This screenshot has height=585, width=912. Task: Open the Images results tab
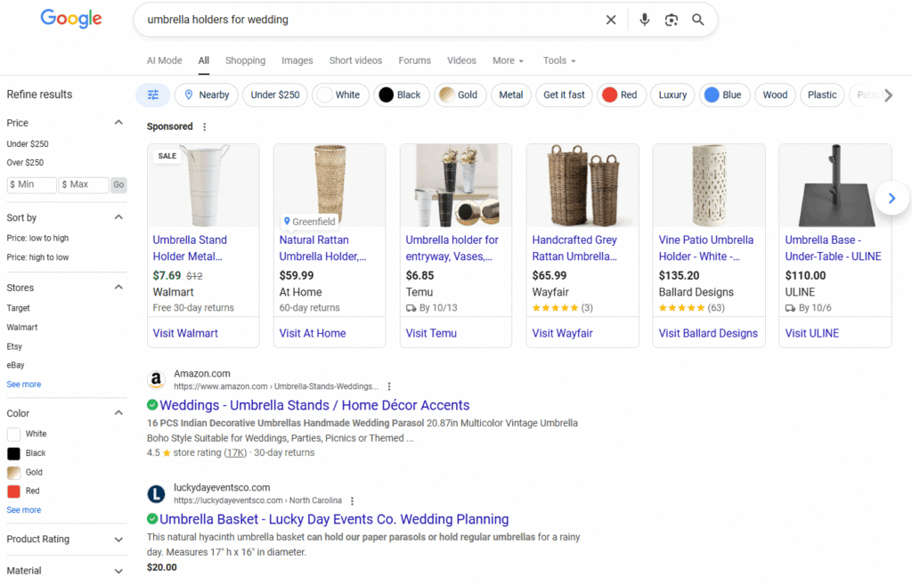(x=297, y=61)
